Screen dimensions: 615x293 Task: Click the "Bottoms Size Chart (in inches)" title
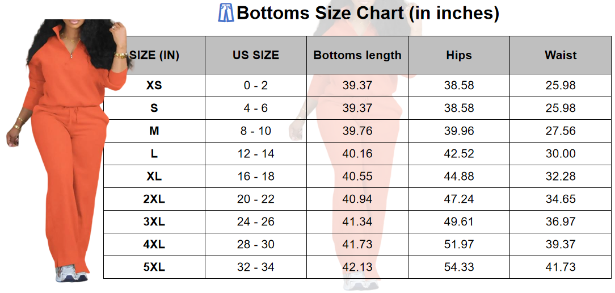click(x=368, y=12)
